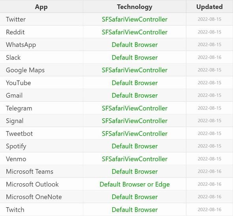
Task: Click the Updated column header
Action: coord(209,7)
